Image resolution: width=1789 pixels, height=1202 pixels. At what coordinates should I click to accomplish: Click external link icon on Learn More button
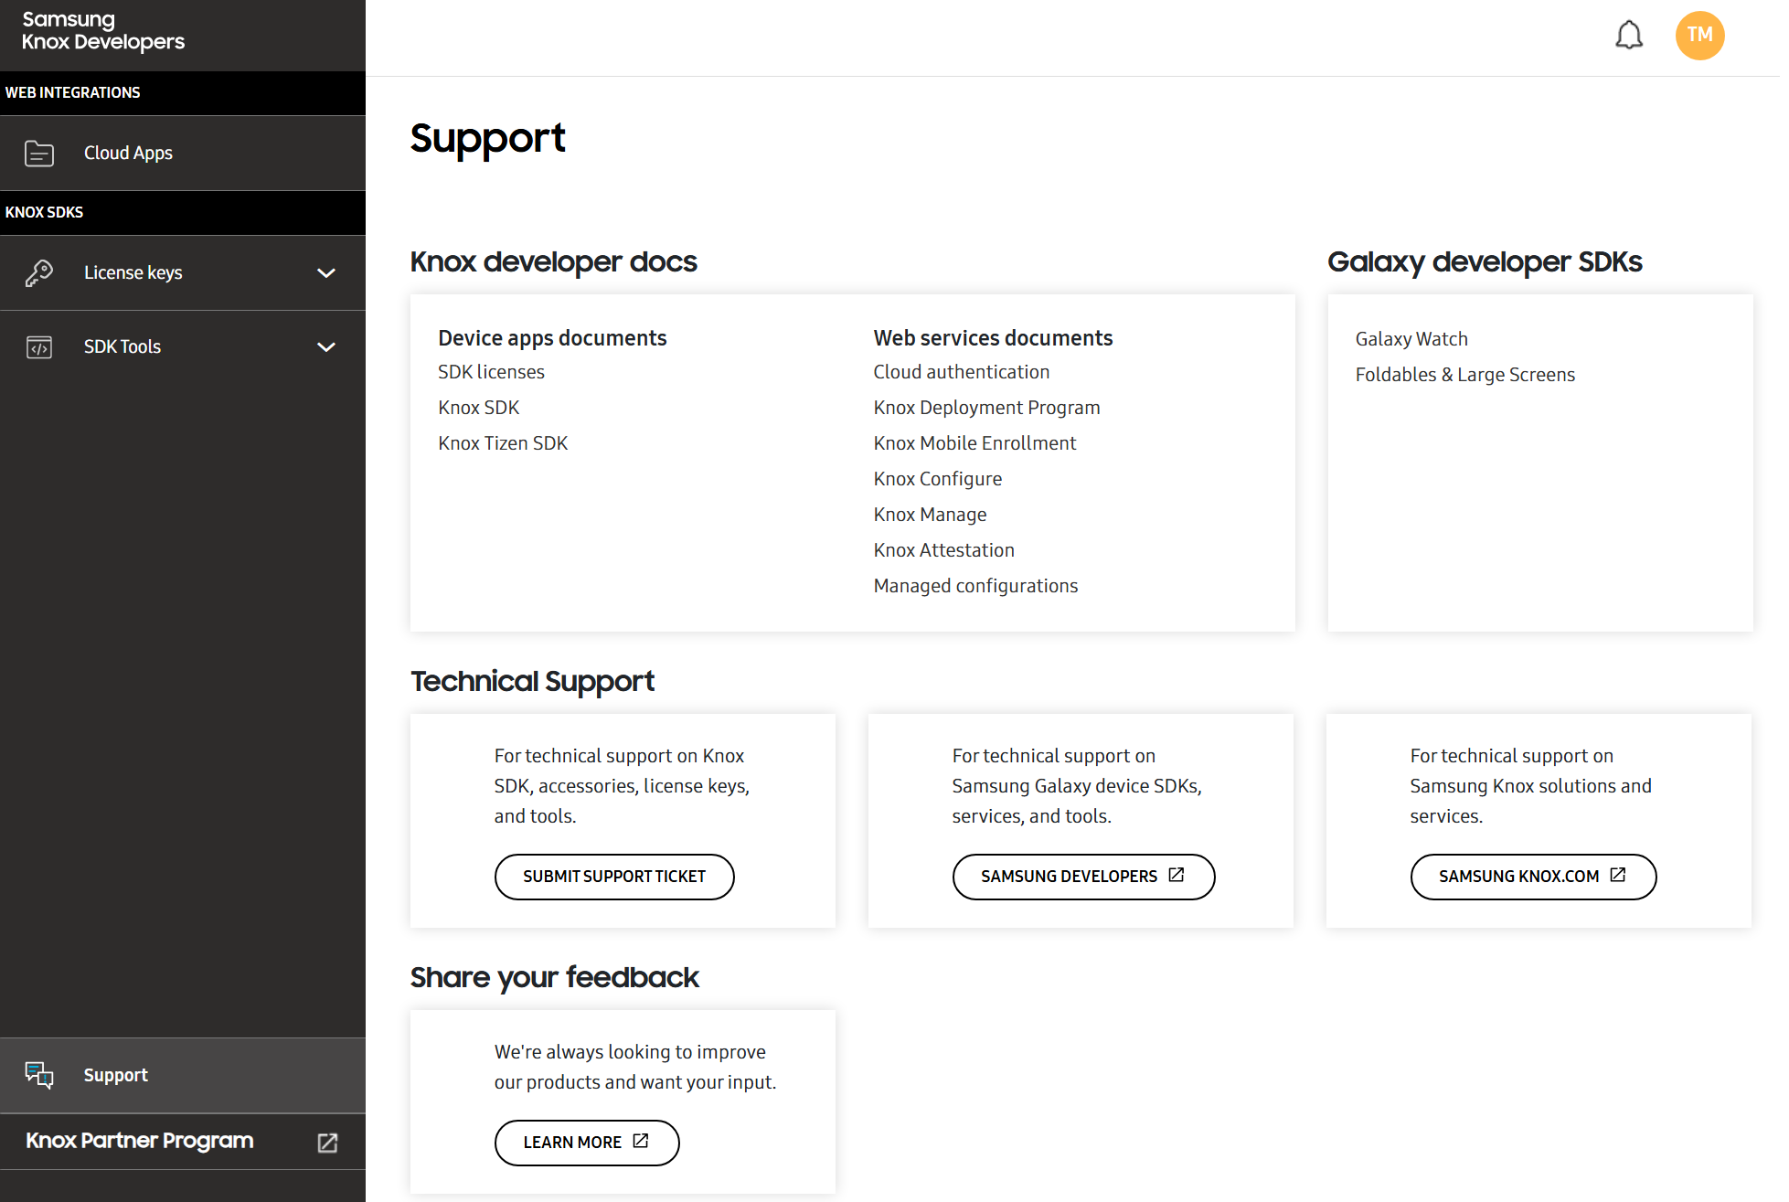click(x=641, y=1142)
